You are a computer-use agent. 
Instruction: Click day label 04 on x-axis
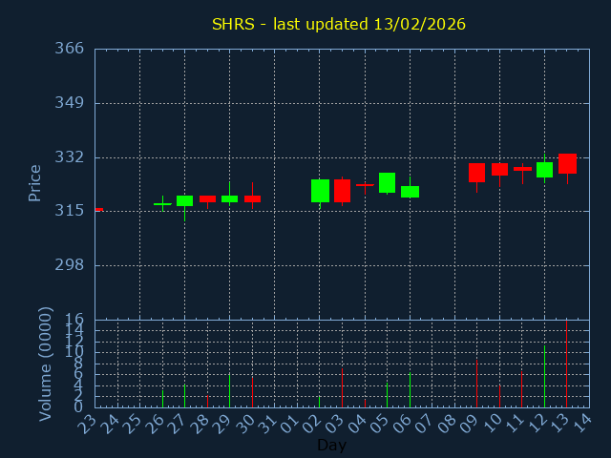[x=357, y=424]
